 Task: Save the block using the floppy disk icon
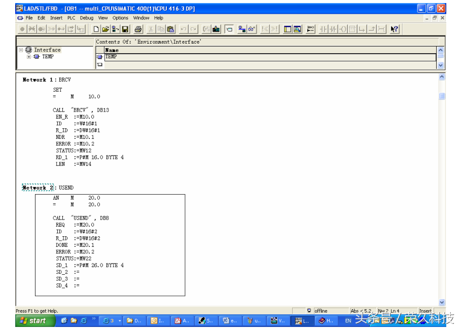125,29
